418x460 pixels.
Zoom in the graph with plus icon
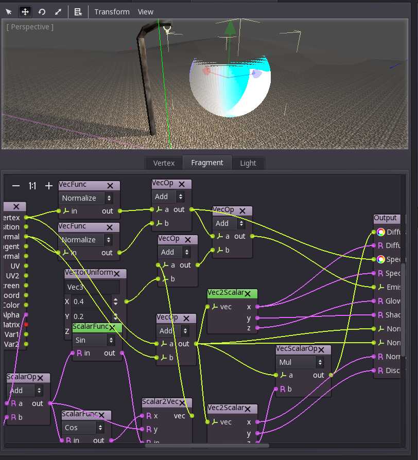tap(49, 186)
